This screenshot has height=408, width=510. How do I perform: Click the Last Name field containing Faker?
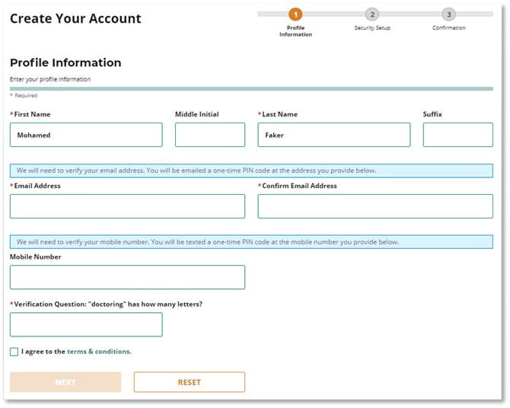(x=333, y=135)
